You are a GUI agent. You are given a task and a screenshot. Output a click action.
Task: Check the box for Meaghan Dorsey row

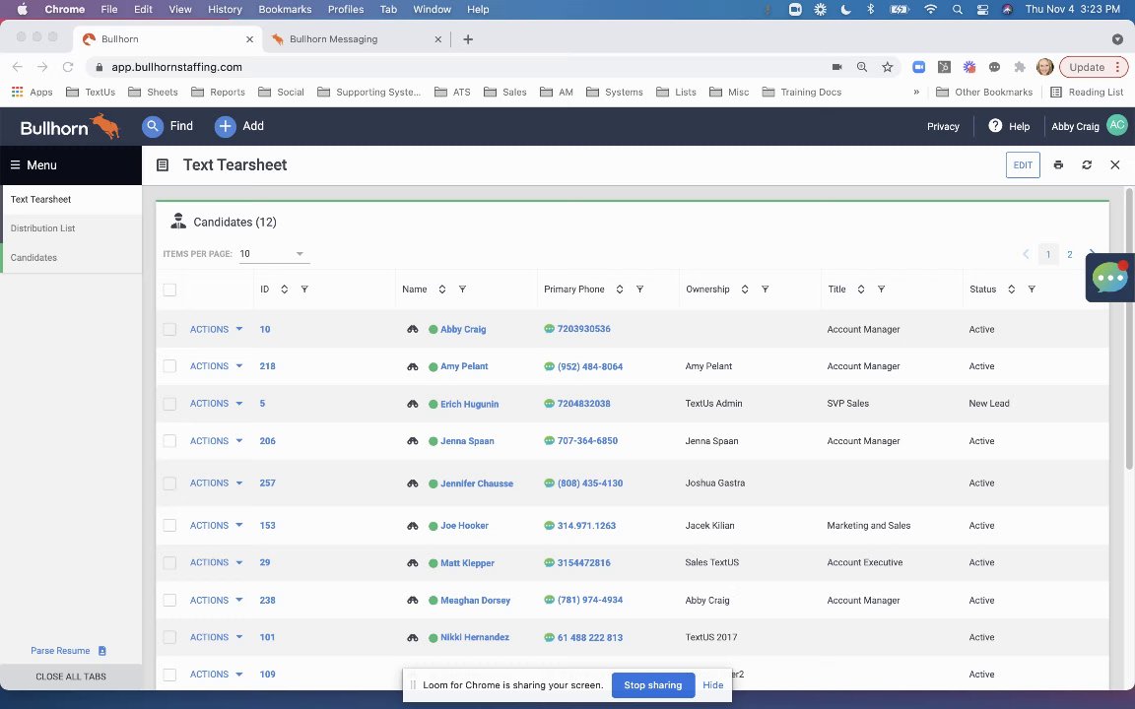click(x=169, y=600)
